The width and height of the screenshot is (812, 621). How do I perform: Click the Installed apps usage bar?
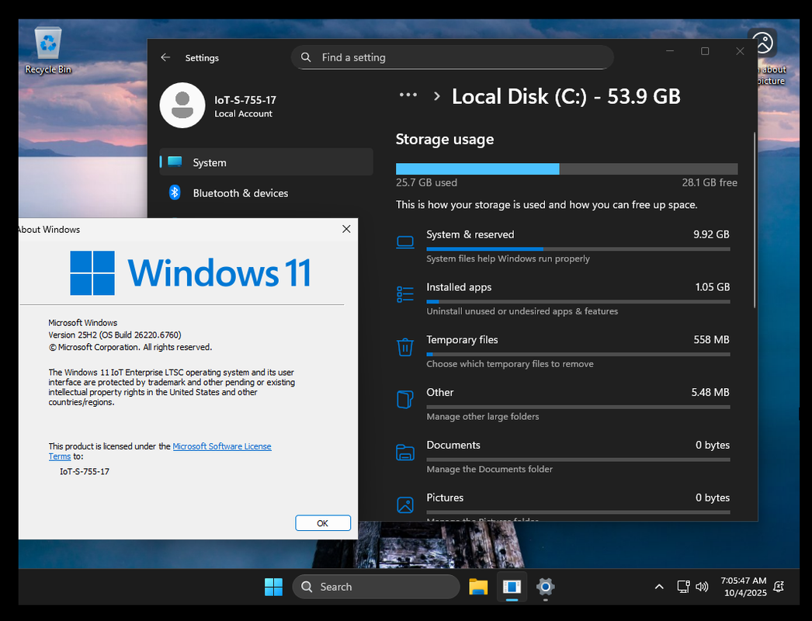click(x=578, y=301)
